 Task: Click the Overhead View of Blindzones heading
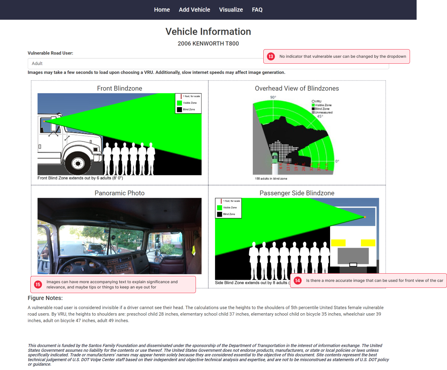pos(297,88)
